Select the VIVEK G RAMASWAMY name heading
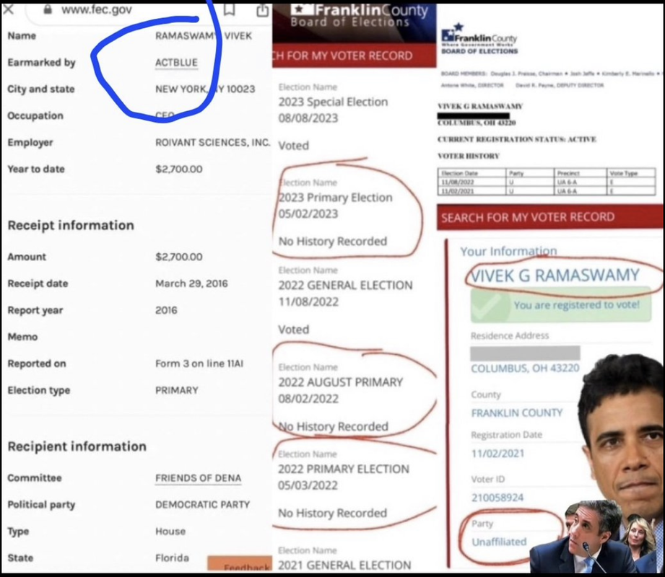Image resolution: width=665 pixels, height=577 pixels. 555,276
